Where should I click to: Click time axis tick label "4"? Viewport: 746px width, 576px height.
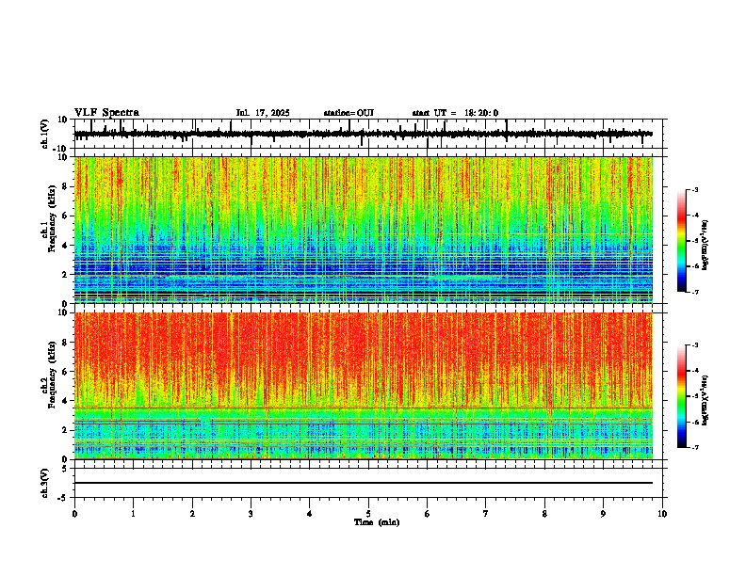click(x=310, y=514)
